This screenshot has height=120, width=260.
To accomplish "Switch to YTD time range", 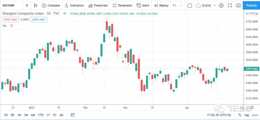I will point(41,115).
